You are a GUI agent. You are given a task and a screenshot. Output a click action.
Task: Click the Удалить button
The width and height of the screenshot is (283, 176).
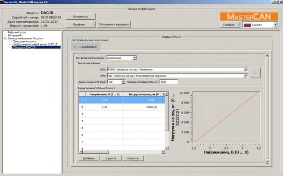111,158
